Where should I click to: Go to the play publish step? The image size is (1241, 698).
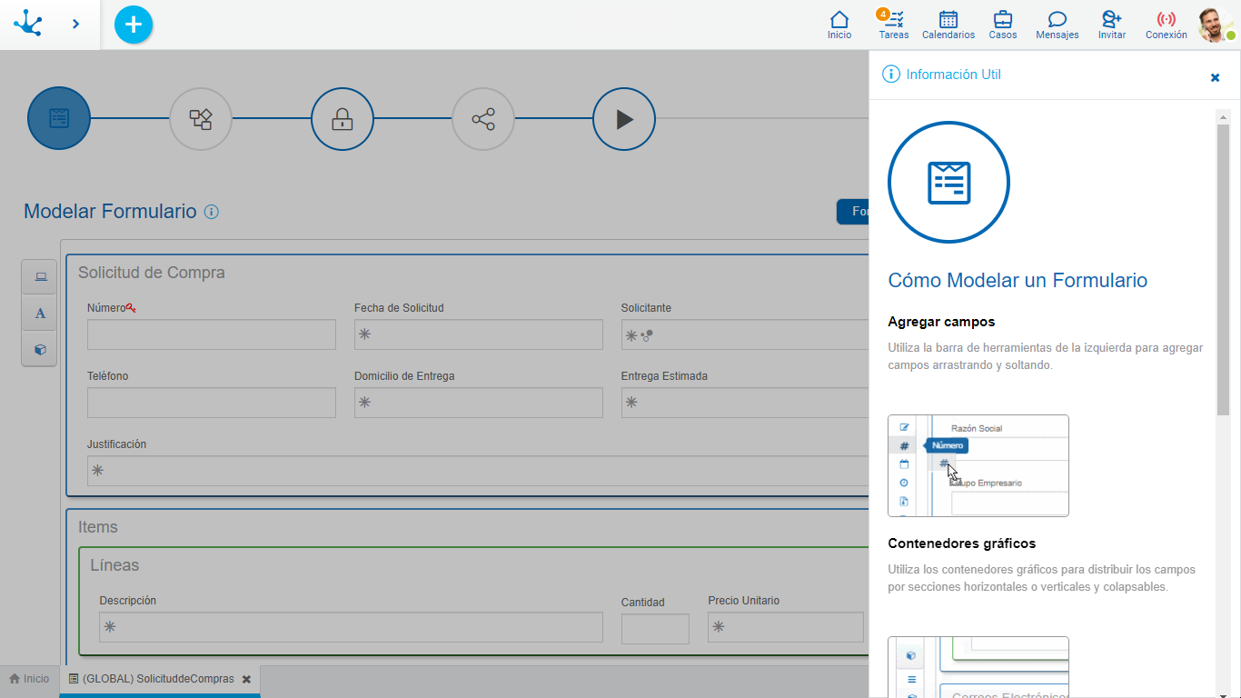[624, 119]
